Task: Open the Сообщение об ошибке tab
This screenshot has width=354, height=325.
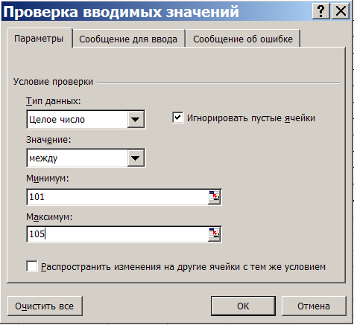Action: (243, 39)
